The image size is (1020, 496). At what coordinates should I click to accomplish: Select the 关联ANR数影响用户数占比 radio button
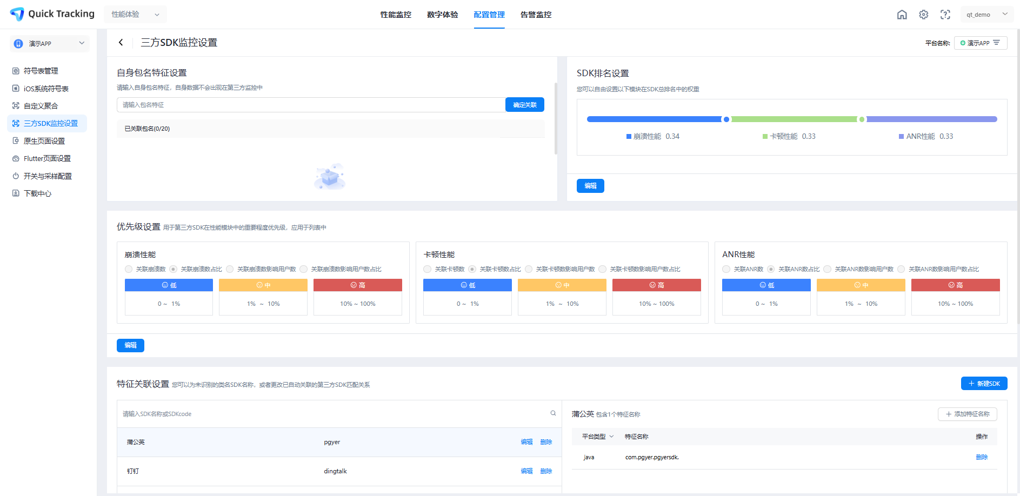[901, 269]
